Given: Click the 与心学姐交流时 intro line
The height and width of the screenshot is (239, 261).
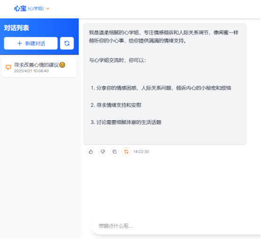Looking at the screenshot, I should pyautogui.click(x=117, y=60).
